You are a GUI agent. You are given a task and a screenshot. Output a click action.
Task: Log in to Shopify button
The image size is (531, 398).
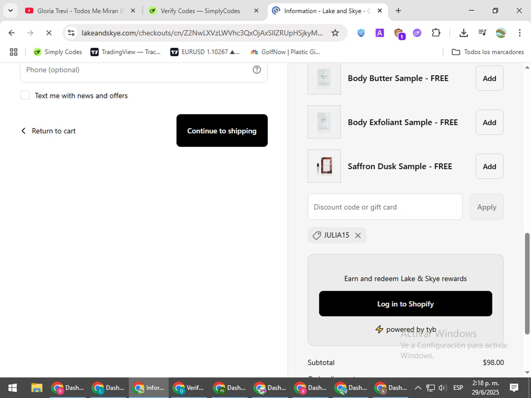tap(405, 304)
